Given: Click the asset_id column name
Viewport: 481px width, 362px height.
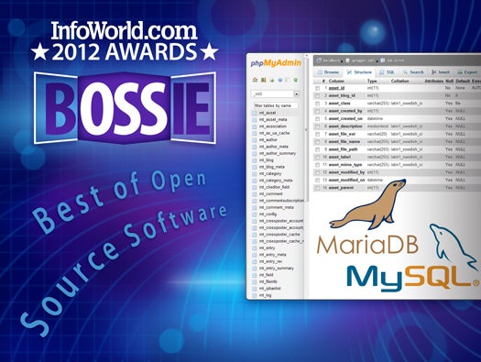Looking at the screenshot, I should [x=336, y=88].
